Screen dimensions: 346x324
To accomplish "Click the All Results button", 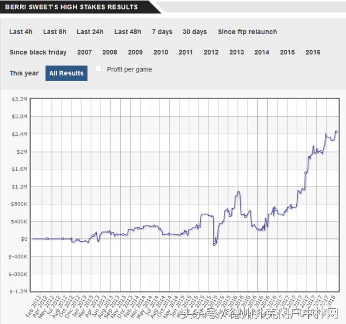I will pos(66,73).
